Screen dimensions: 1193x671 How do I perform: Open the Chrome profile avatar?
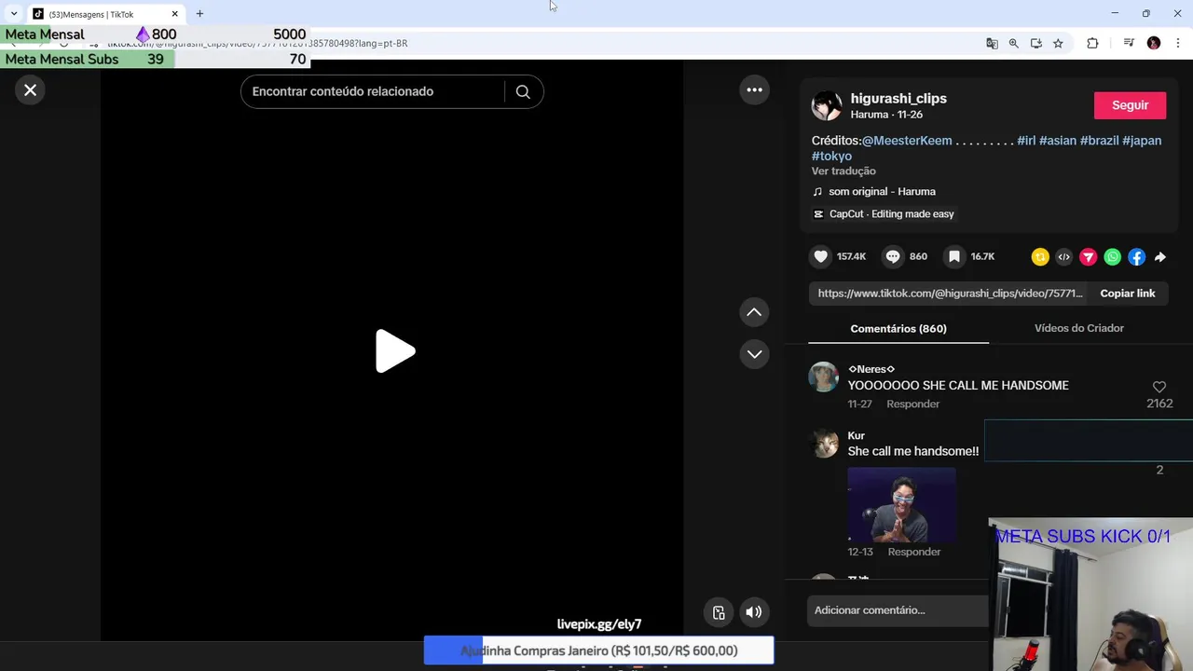click(1154, 43)
